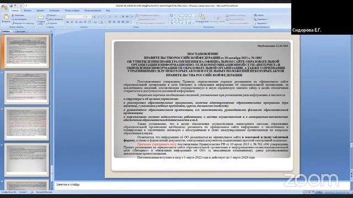Click the Quick Styles (Экспресс-стили) icon
This screenshot has width=353, height=198.
tap(217, 18)
